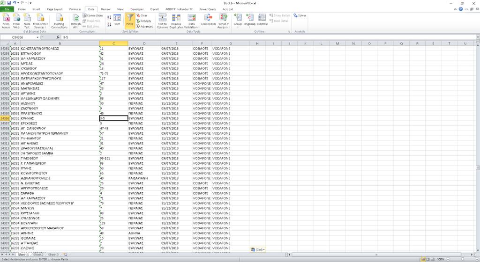Select cell containing 99-101
This screenshot has width=480, height=262.
pyautogui.click(x=113, y=158)
